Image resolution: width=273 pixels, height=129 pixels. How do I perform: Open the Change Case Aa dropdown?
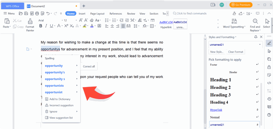point(98,20)
